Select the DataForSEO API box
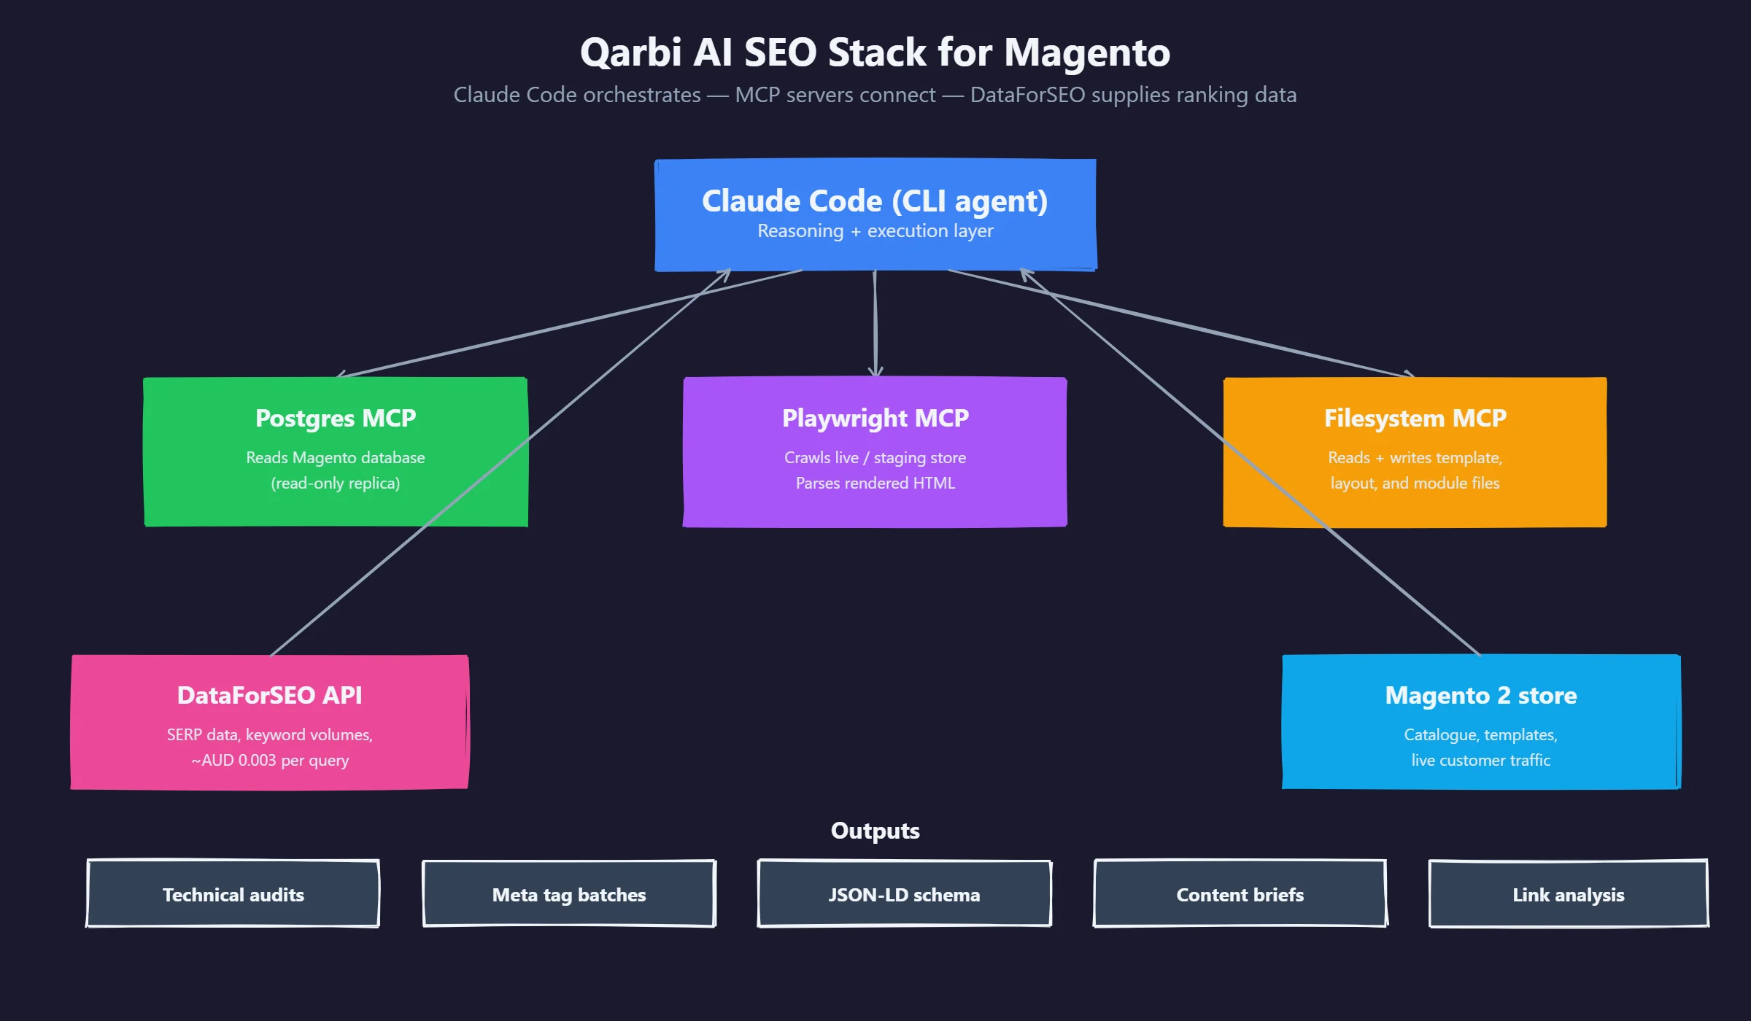The width and height of the screenshot is (1751, 1021). coord(270,722)
